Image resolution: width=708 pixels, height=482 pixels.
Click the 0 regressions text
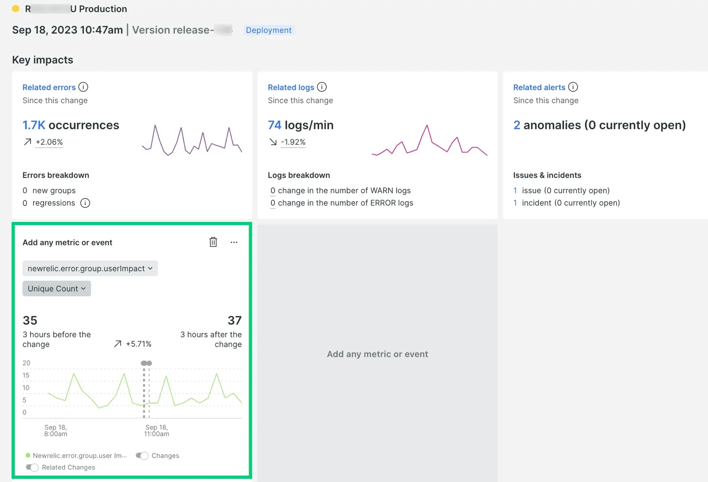pyautogui.click(x=49, y=203)
